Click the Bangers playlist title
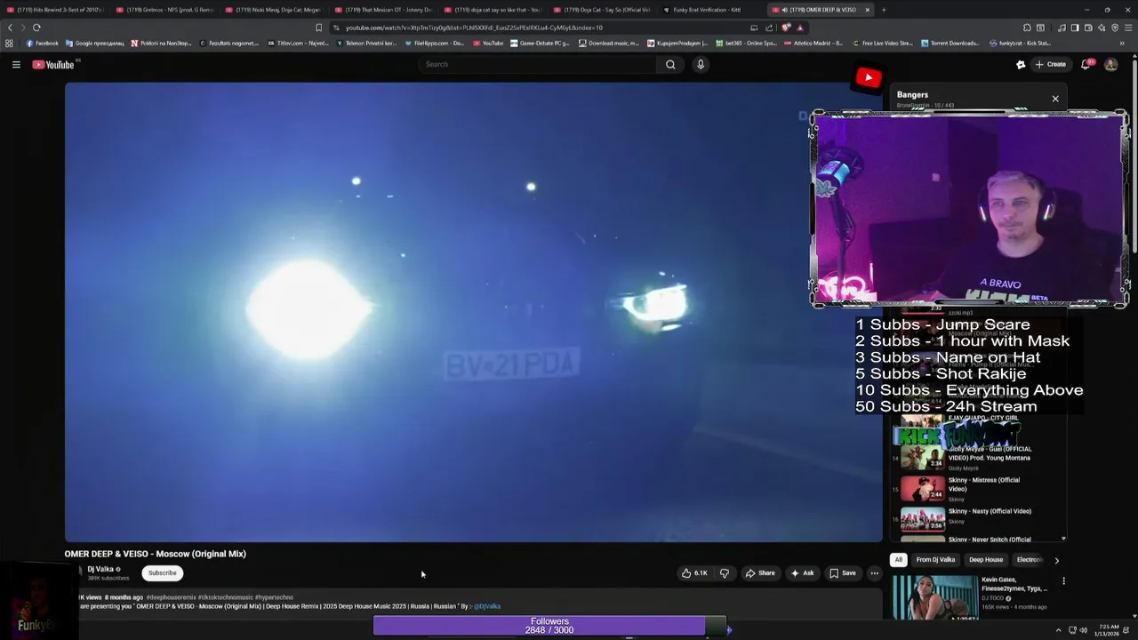Image resolution: width=1138 pixels, height=640 pixels. point(912,94)
